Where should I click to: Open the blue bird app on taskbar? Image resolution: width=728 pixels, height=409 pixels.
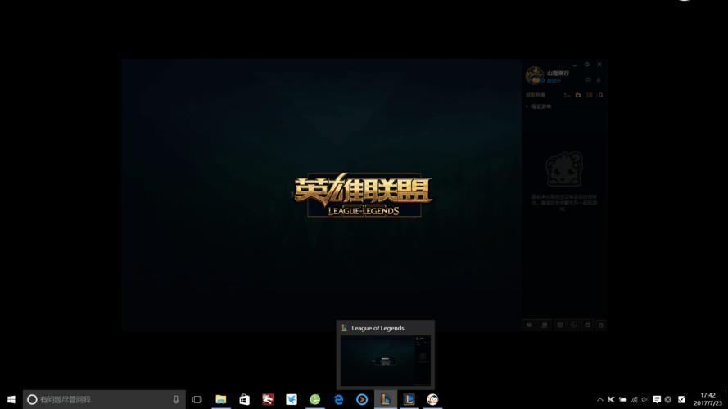coord(292,399)
